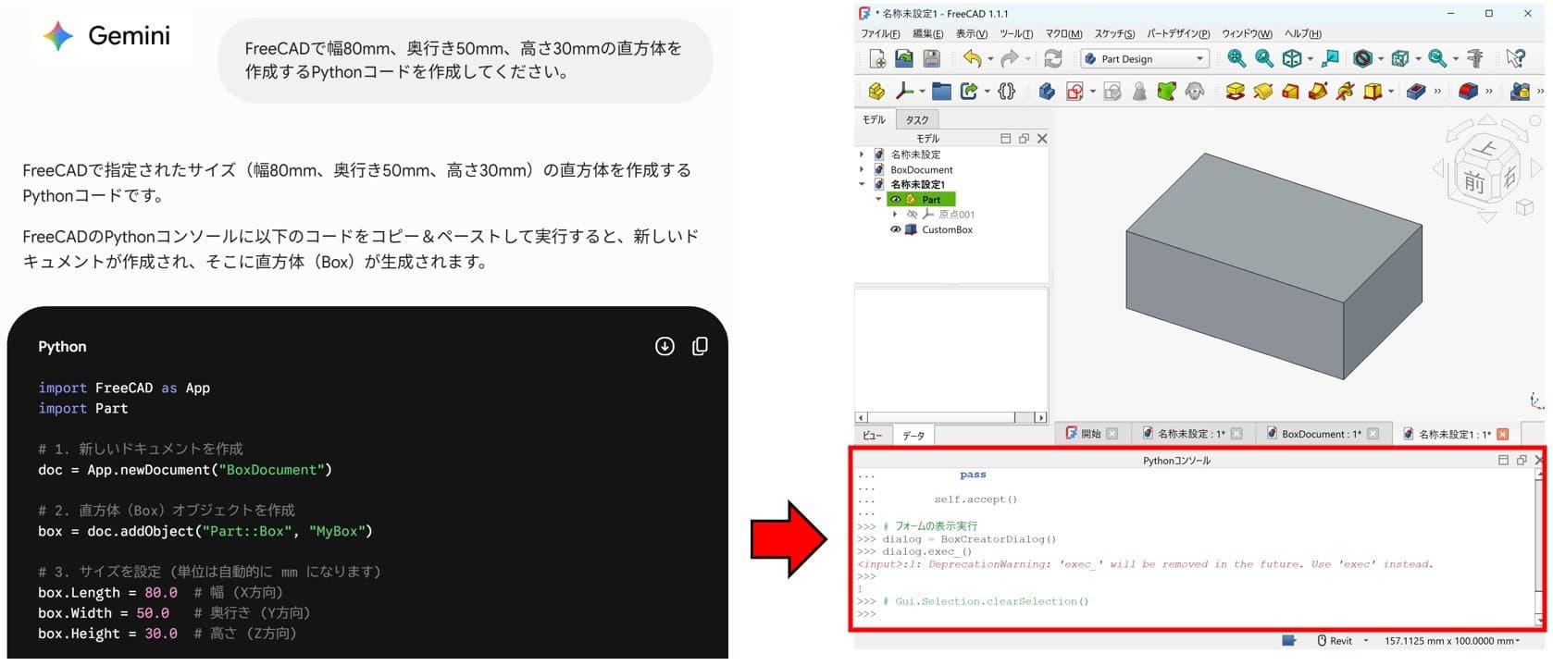
Task: Click the What's This help cursor icon
Action: 1516,59
